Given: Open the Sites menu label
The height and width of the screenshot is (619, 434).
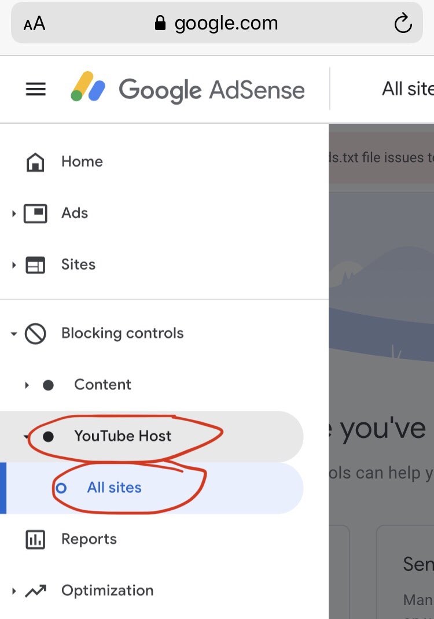Looking at the screenshot, I should point(78,264).
